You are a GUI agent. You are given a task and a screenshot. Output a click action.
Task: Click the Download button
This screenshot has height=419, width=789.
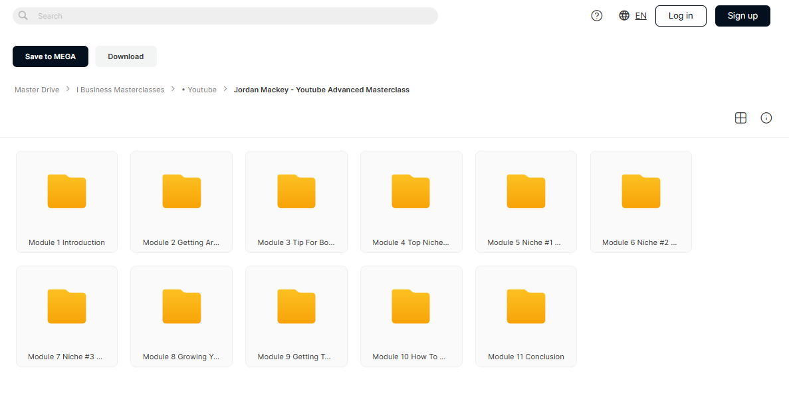[126, 56]
